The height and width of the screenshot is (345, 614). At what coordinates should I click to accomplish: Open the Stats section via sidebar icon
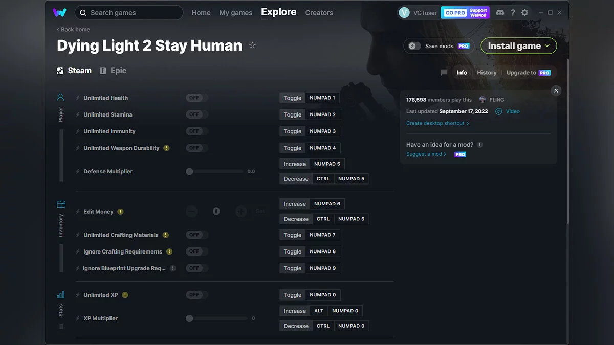click(x=60, y=295)
